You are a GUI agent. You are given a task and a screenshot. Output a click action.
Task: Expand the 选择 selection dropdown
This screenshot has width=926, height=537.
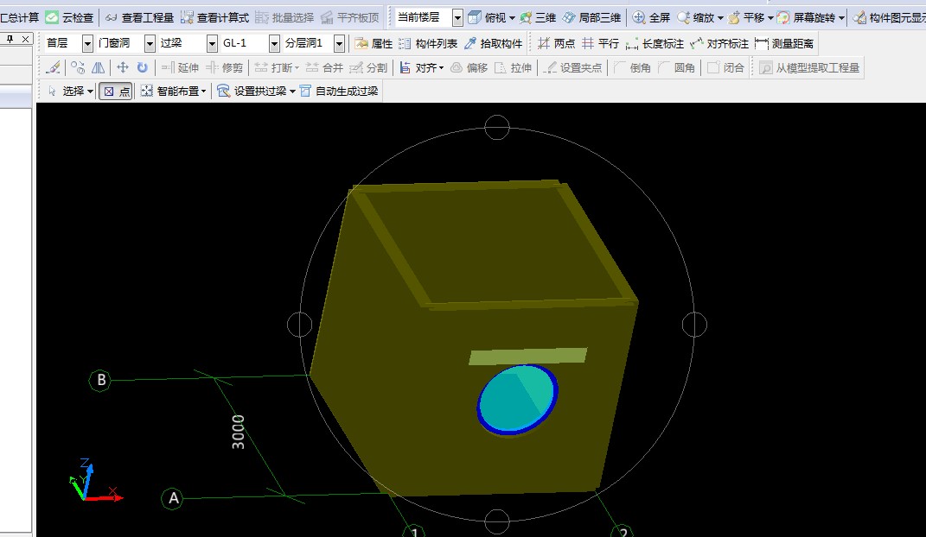coord(90,92)
